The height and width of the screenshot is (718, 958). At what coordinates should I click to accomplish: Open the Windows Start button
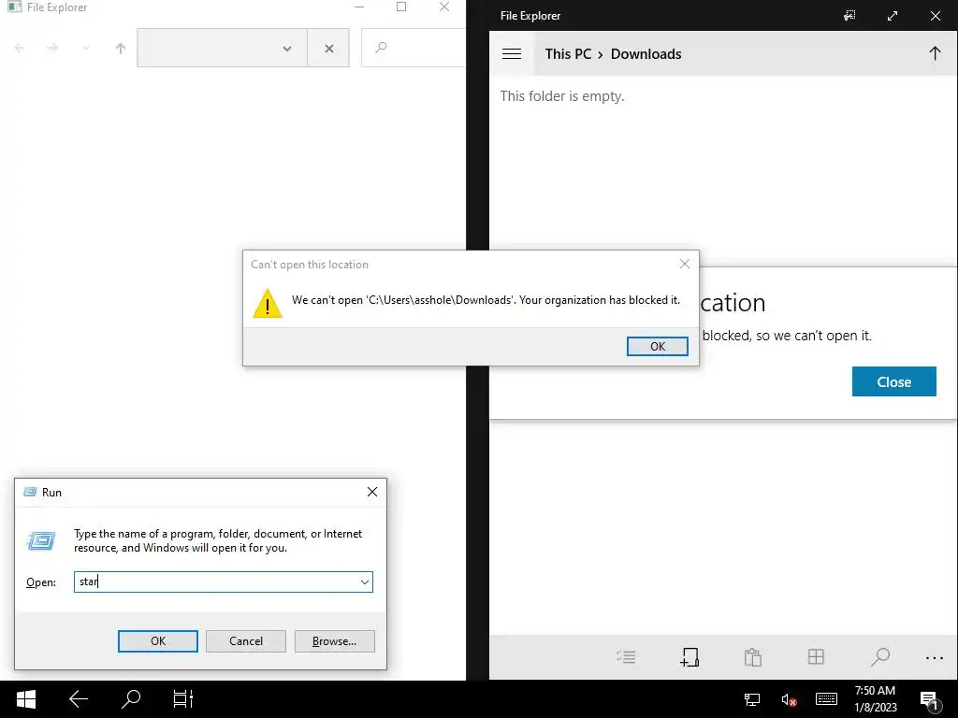25,699
